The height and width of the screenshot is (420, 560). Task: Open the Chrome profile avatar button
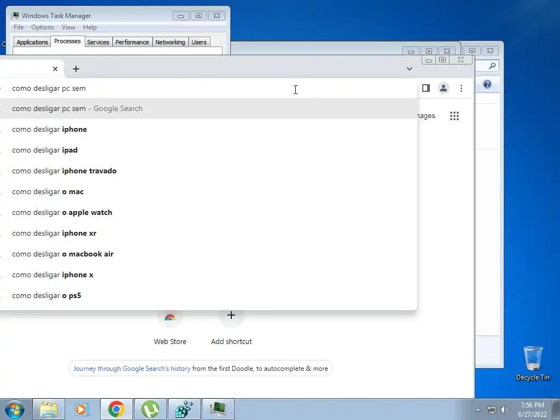(x=443, y=88)
